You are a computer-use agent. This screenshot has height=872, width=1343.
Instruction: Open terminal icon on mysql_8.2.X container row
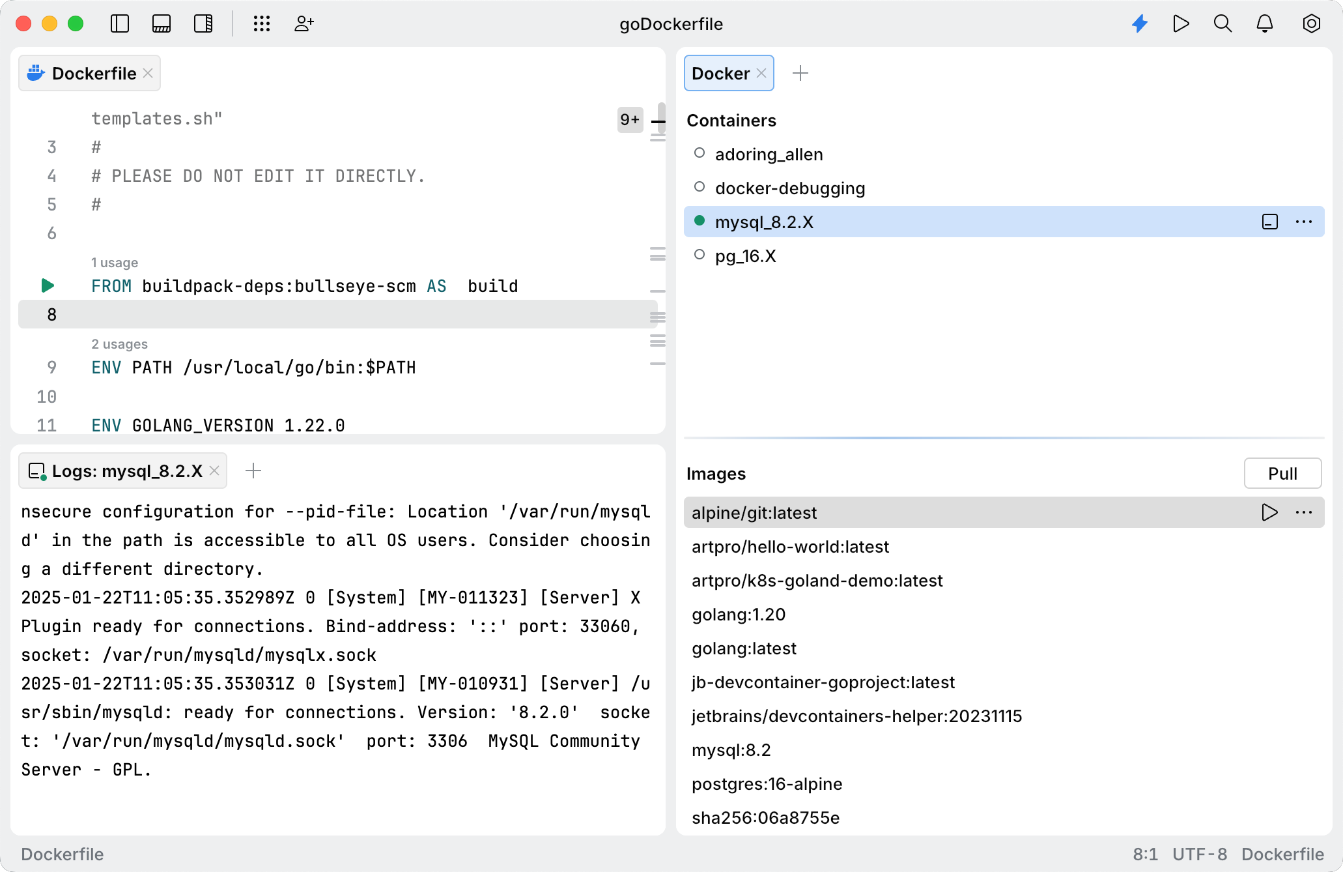1269,222
